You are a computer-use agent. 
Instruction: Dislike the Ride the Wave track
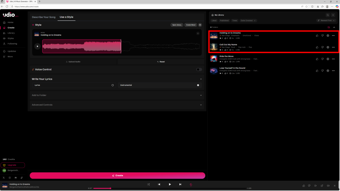tap(322, 59)
